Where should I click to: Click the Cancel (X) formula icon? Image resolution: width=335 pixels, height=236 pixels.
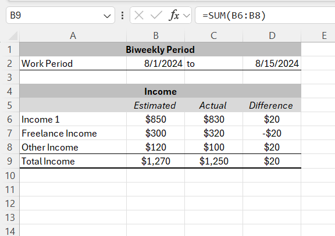(139, 15)
